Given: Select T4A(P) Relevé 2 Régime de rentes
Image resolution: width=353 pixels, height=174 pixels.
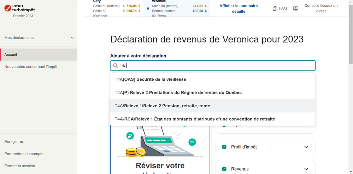Looking at the screenshot, I should coord(213,92).
